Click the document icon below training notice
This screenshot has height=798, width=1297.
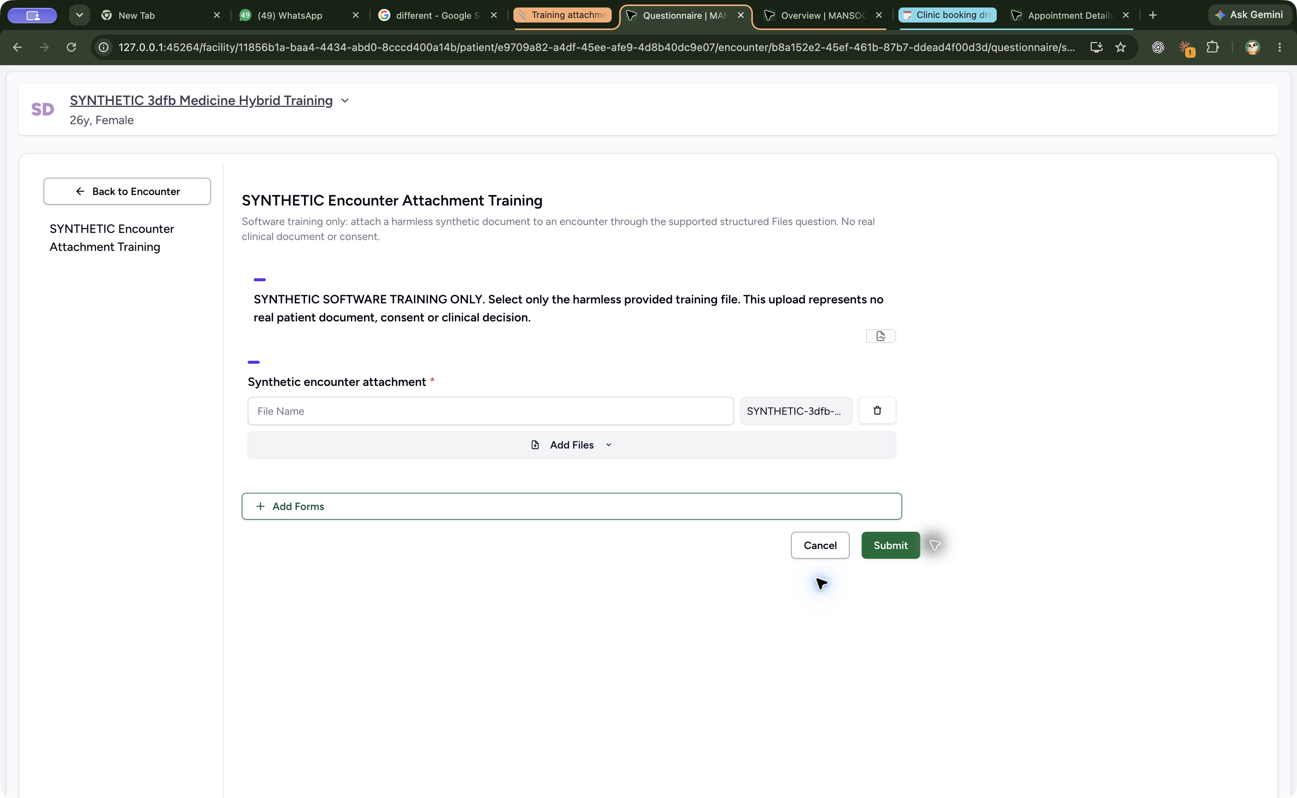click(x=881, y=336)
